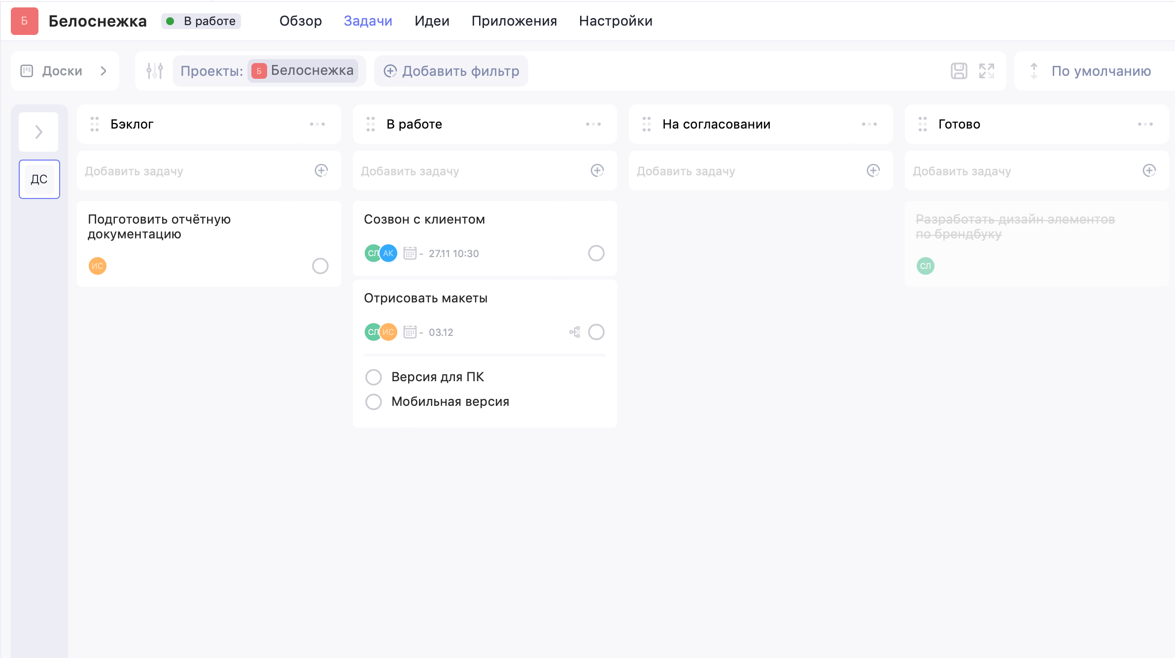Click the В работе project status badge
This screenshot has width=1175, height=658.
pyautogui.click(x=201, y=21)
